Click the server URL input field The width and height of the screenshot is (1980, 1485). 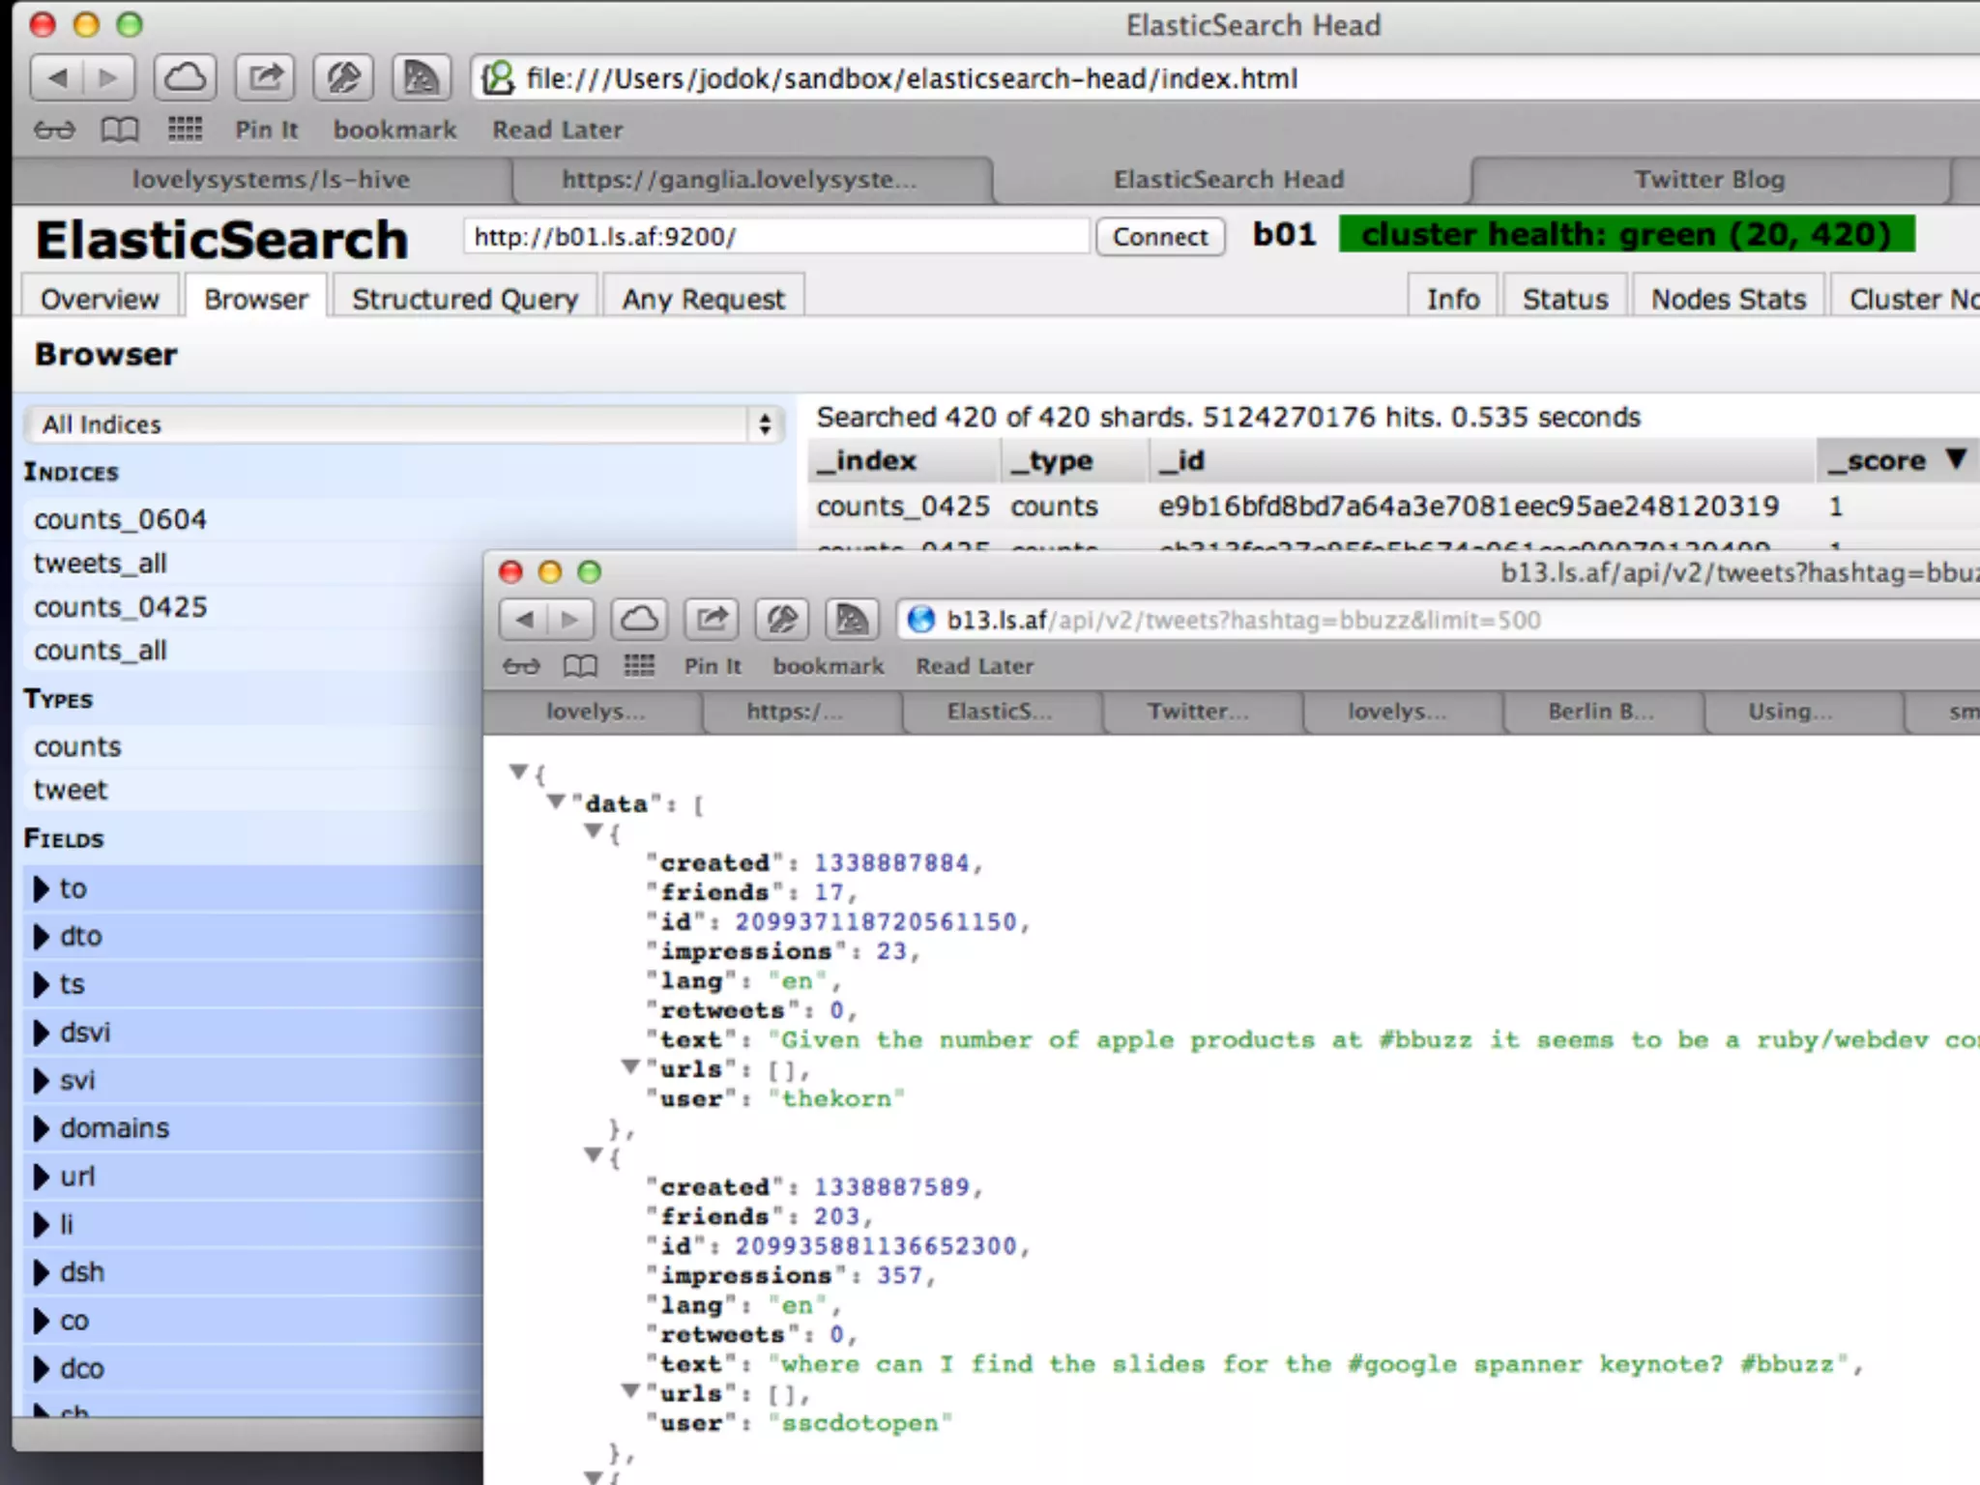775,237
